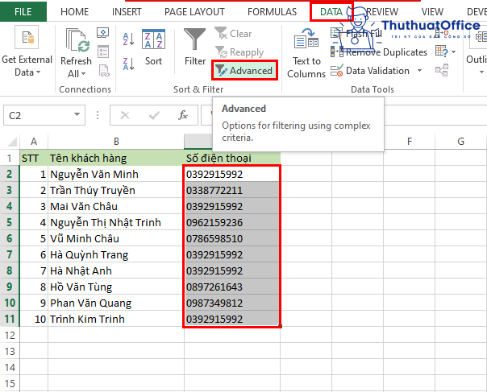Select cell 'Trần Thúy Truyền'

(116, 191)
